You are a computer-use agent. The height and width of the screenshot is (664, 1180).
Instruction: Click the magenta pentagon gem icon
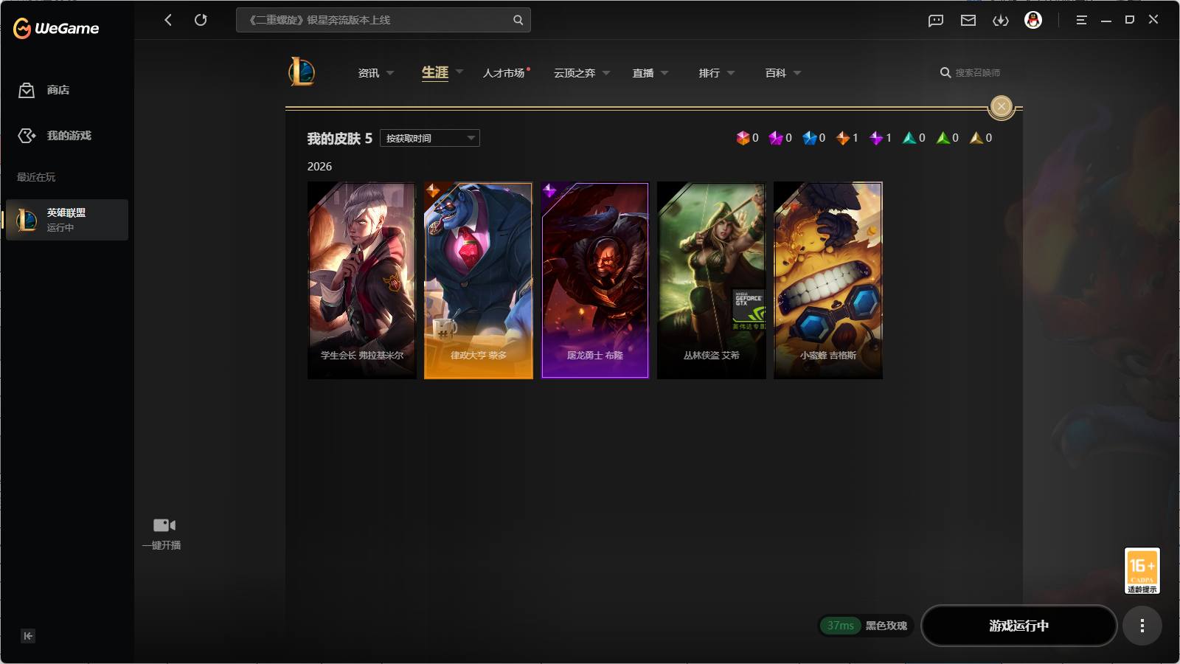(x=776, y=138)
